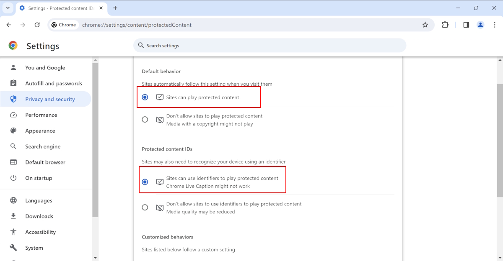Navigate to Downloads settings
503x261 pixels.
39,216
